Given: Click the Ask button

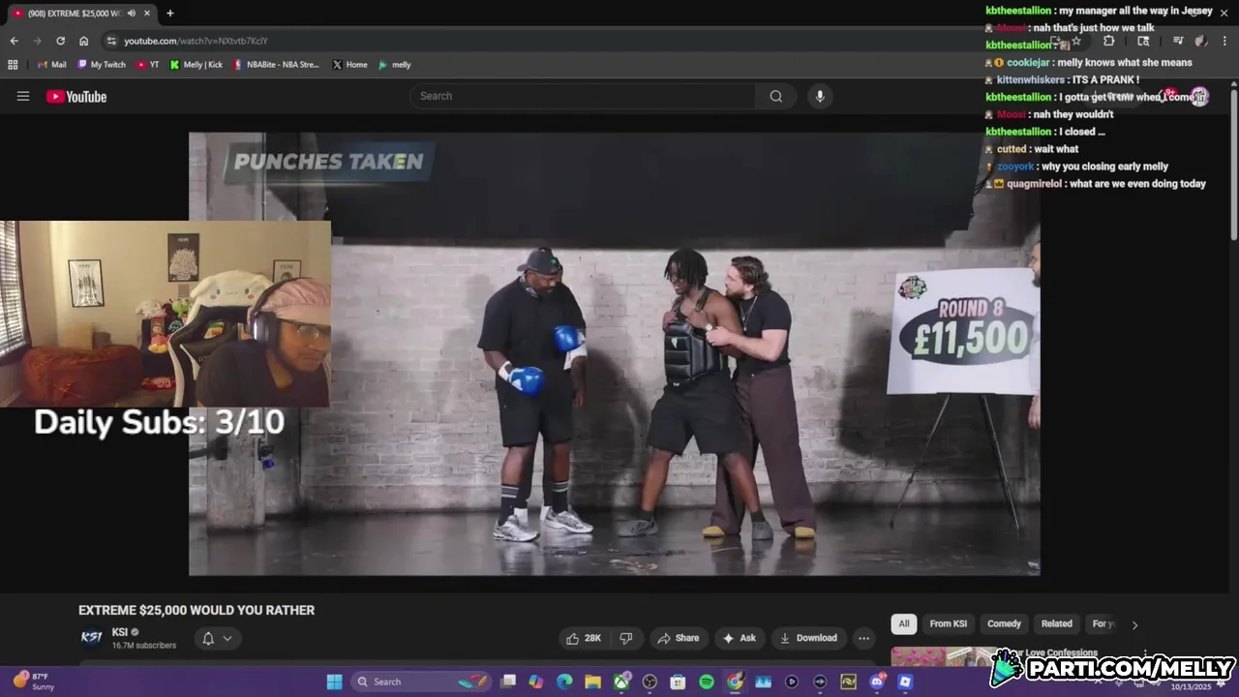Looking at the screenshot, I should pyautogui.click(x=739, y=638).
